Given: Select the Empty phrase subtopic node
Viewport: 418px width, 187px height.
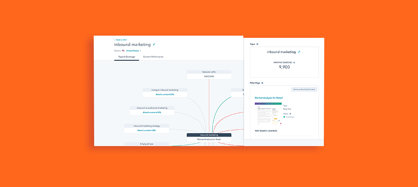Looking at the screenshot, I should click(147, 143).
